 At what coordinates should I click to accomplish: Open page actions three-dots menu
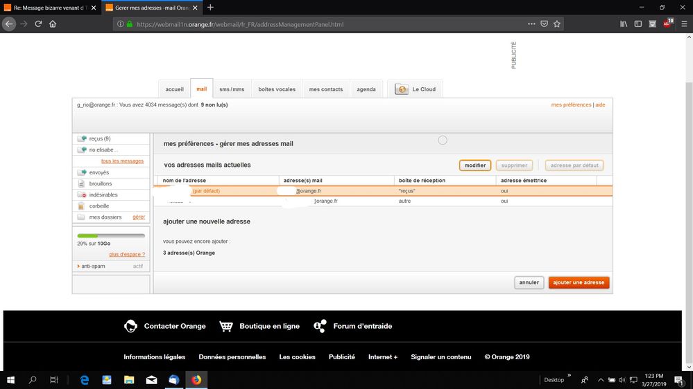(x=531, y=24)
